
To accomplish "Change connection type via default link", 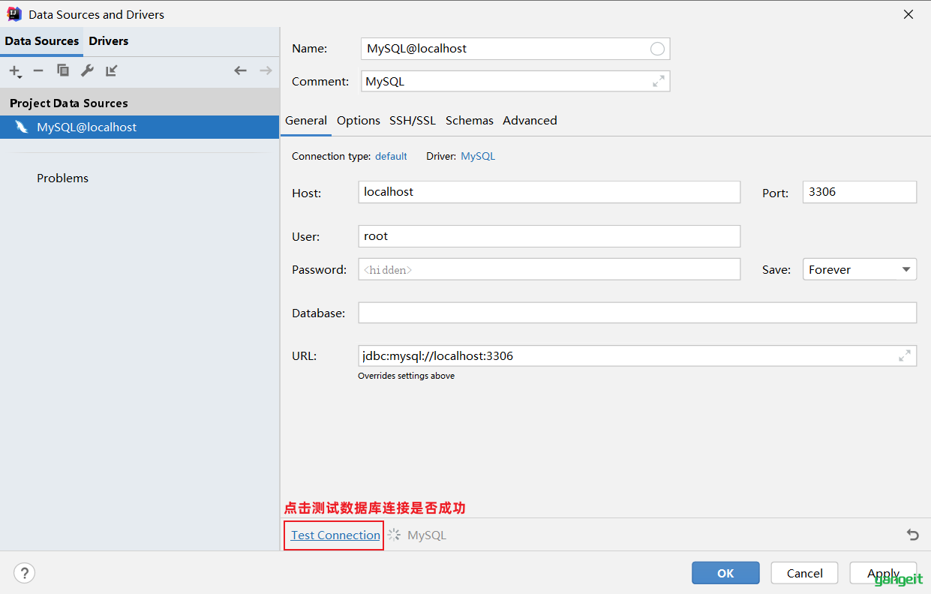I will tap(391, 156).
